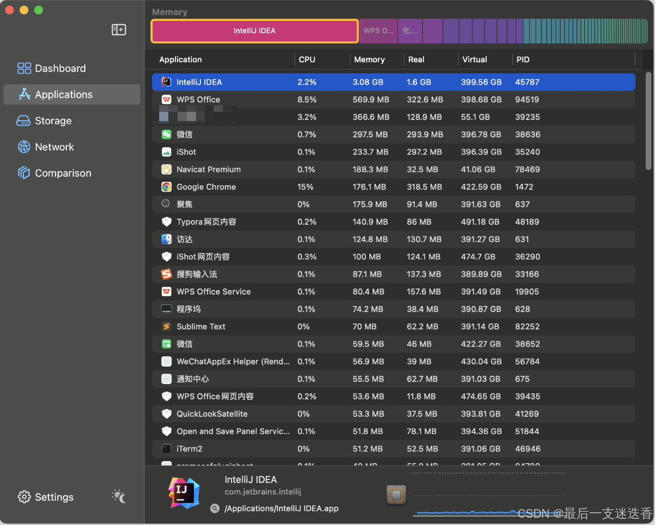Click the iShot row icon

pos(166,152)
